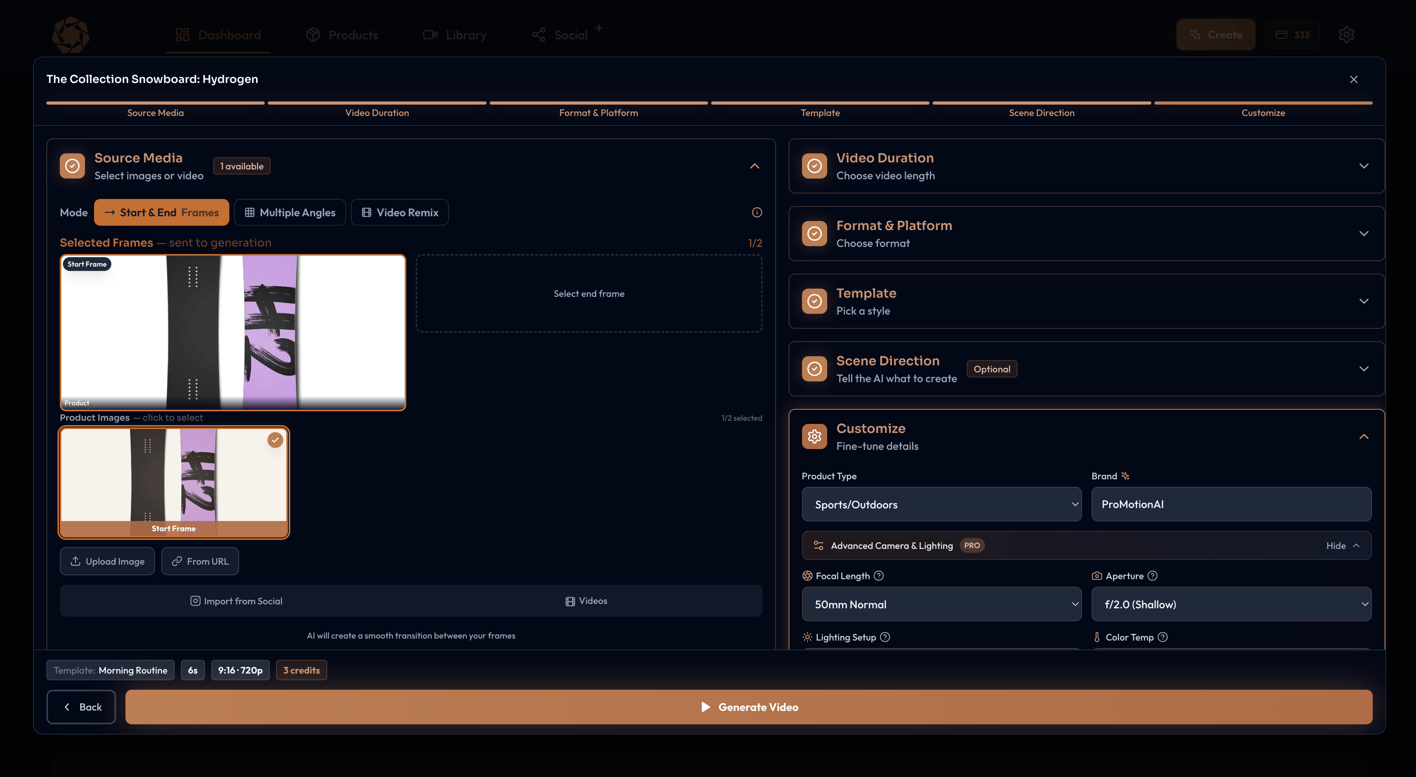This screenshot has width=1416, height=777.
Task: Open the Products section icon
Action: pos(313,35)
